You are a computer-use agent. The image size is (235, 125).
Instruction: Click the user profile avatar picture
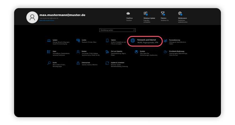click(32, 17)
